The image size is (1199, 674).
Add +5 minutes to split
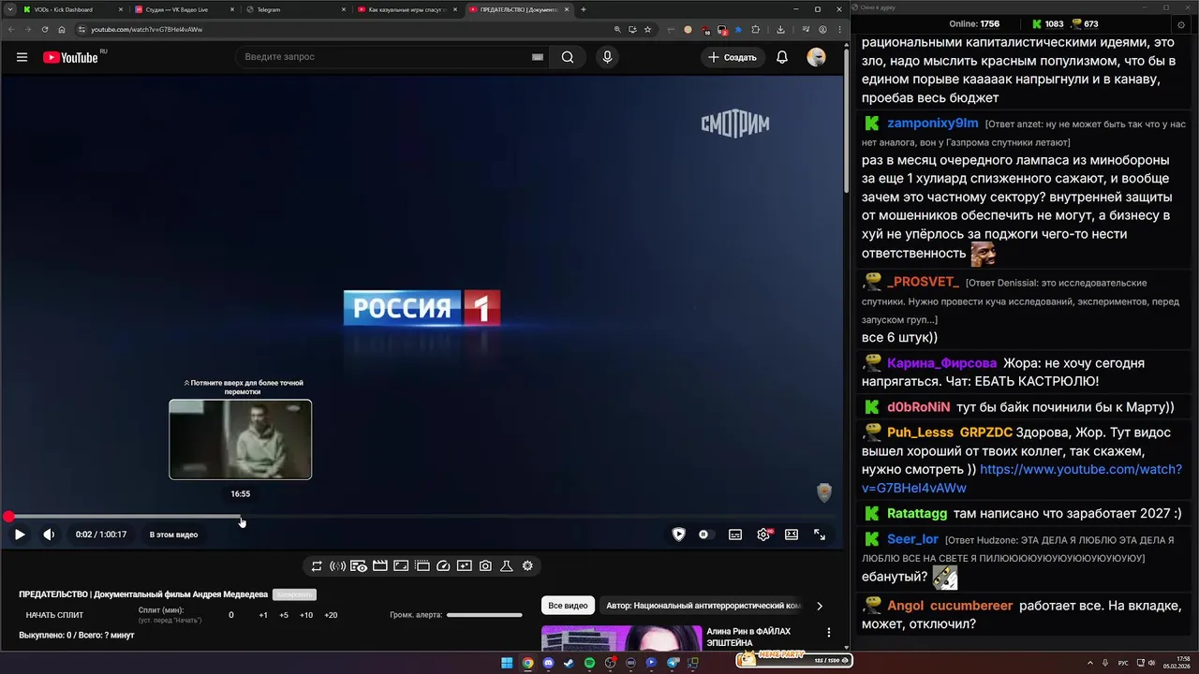(284, 615)
